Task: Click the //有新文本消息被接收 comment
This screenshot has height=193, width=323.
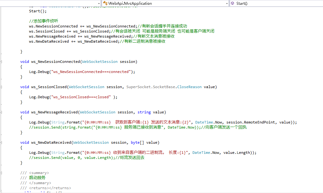Action: (x=154, y=36)
